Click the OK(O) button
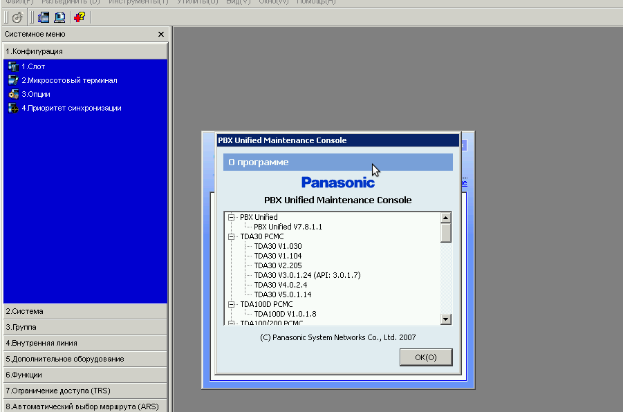Viewport: 623px width, 412px height. [x=426, y=357]
